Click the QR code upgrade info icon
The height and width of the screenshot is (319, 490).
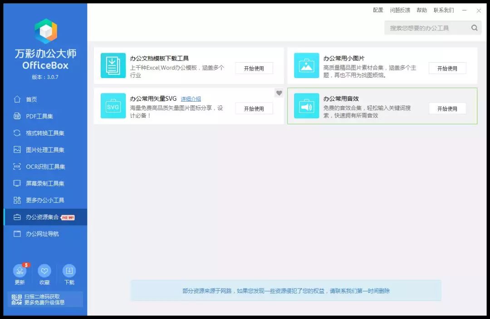coord(17,299)
